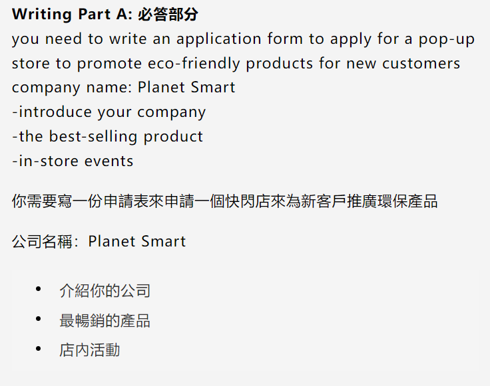Click the bullet item 介紹你的公司
490x386 pixels.
pyautogui.click(x=105, y=290)
